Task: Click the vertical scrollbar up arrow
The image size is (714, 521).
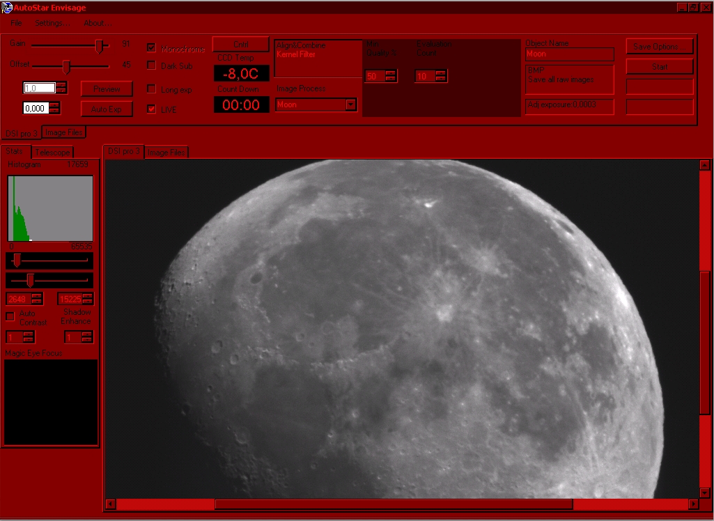Action: click(x=704, y=165)
